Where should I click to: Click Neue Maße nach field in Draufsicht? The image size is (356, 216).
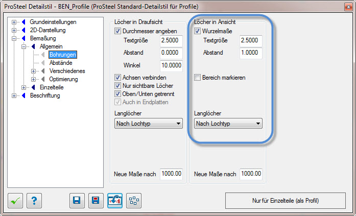[171, 174]
